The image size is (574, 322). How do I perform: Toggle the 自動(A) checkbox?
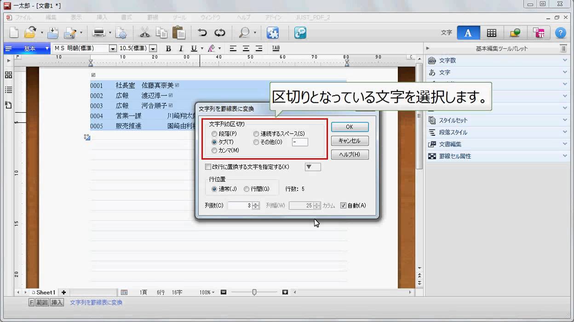pyautogui.click(x=343, y=205)
